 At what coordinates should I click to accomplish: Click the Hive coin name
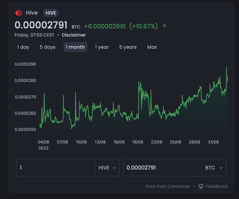click(32, 13)
